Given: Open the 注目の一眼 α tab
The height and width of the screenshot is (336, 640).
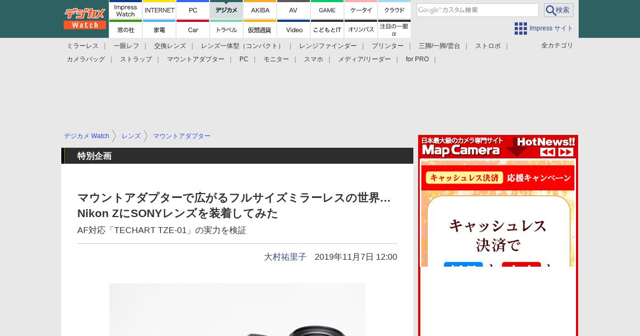Looking at the screenshot, I should [x=394, y=29].
